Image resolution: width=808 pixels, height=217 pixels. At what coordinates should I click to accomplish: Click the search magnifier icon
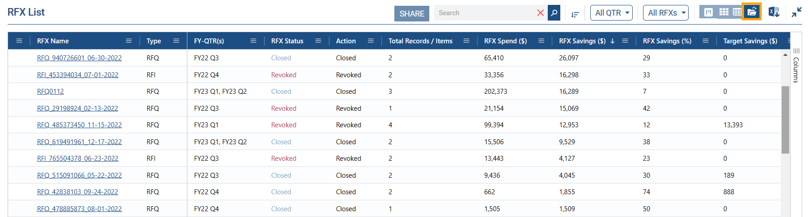(x=554, y=13)
